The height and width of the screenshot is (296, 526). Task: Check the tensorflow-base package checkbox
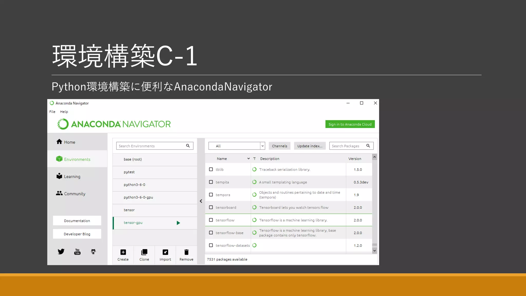pos(211,233)
